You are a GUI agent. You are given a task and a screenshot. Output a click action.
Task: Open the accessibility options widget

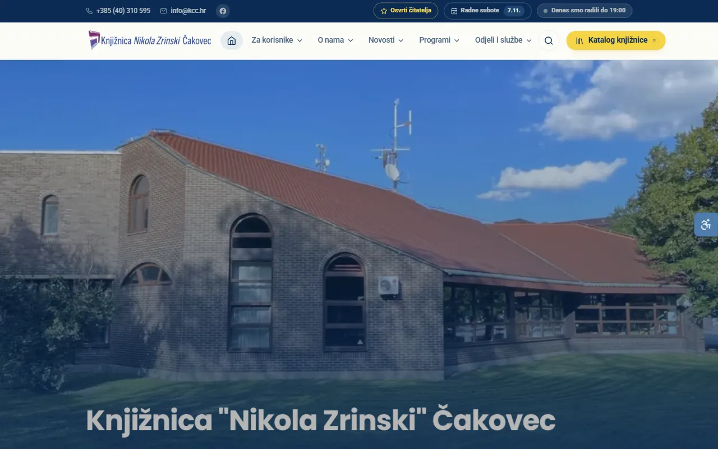point(706,224)
